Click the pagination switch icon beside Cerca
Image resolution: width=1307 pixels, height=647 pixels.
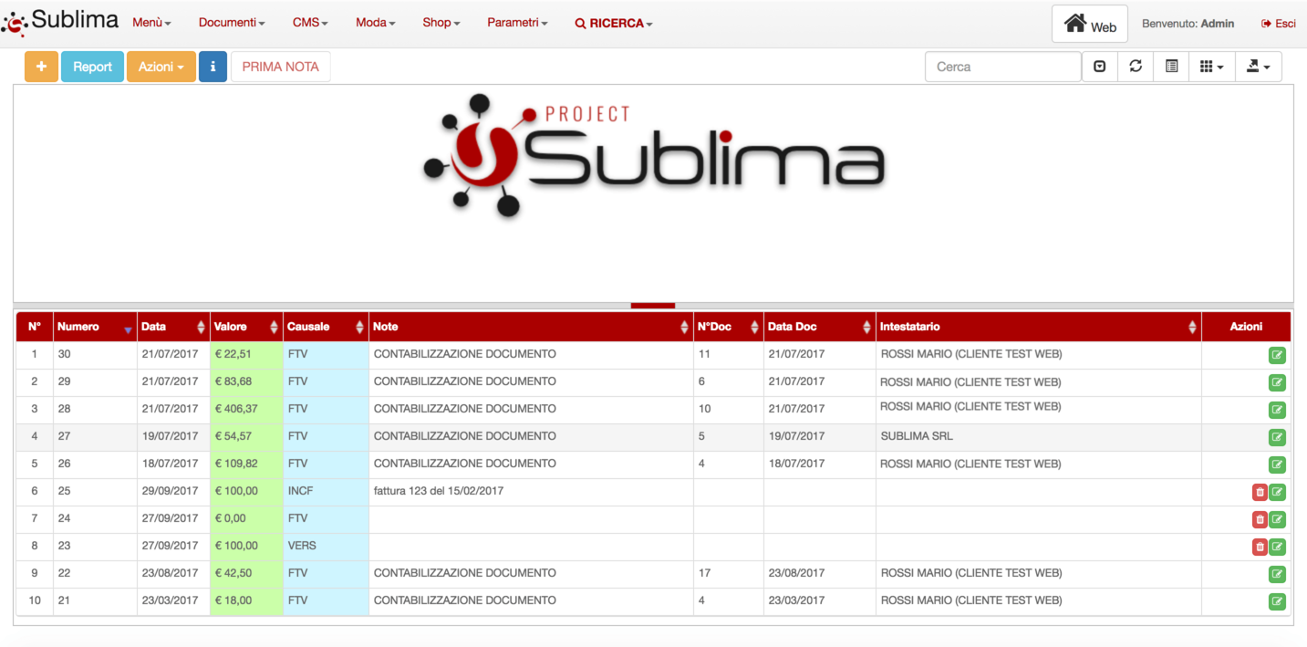[x=1099, y=67]
